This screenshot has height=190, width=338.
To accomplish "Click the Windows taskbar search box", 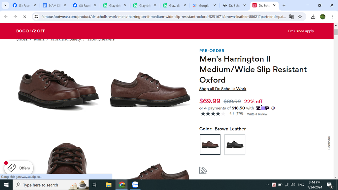I will [51, 185].
